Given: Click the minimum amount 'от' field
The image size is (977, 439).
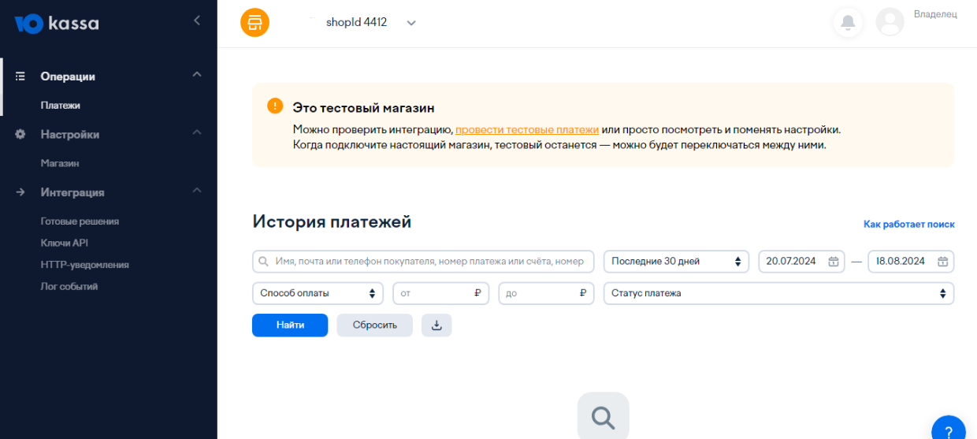Looking at the screenshot, I should click(441, 293).
